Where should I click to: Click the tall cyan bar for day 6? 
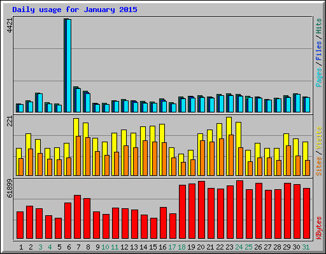point(69,65)
